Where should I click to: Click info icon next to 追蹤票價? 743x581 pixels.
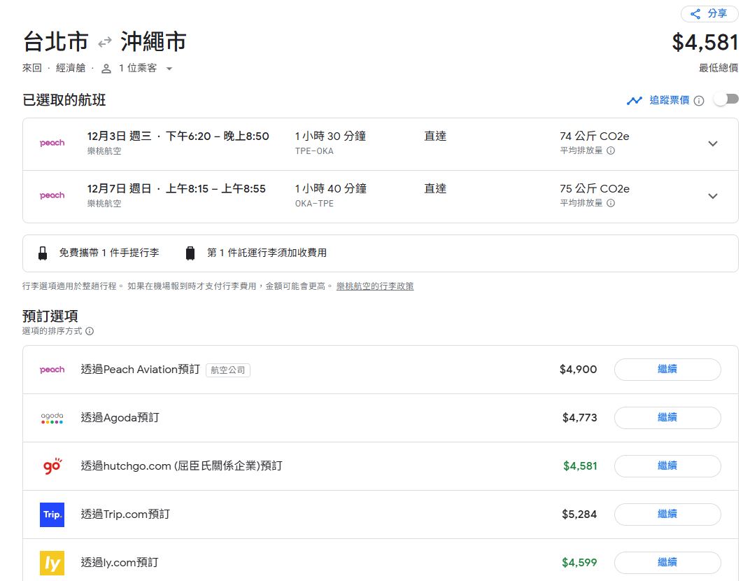[699, 101]
